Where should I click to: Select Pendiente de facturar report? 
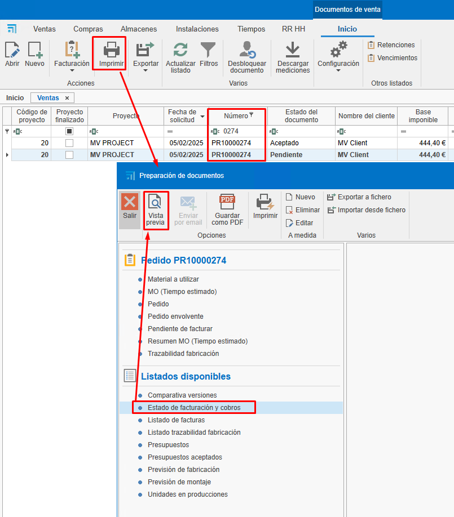(180, 329)
